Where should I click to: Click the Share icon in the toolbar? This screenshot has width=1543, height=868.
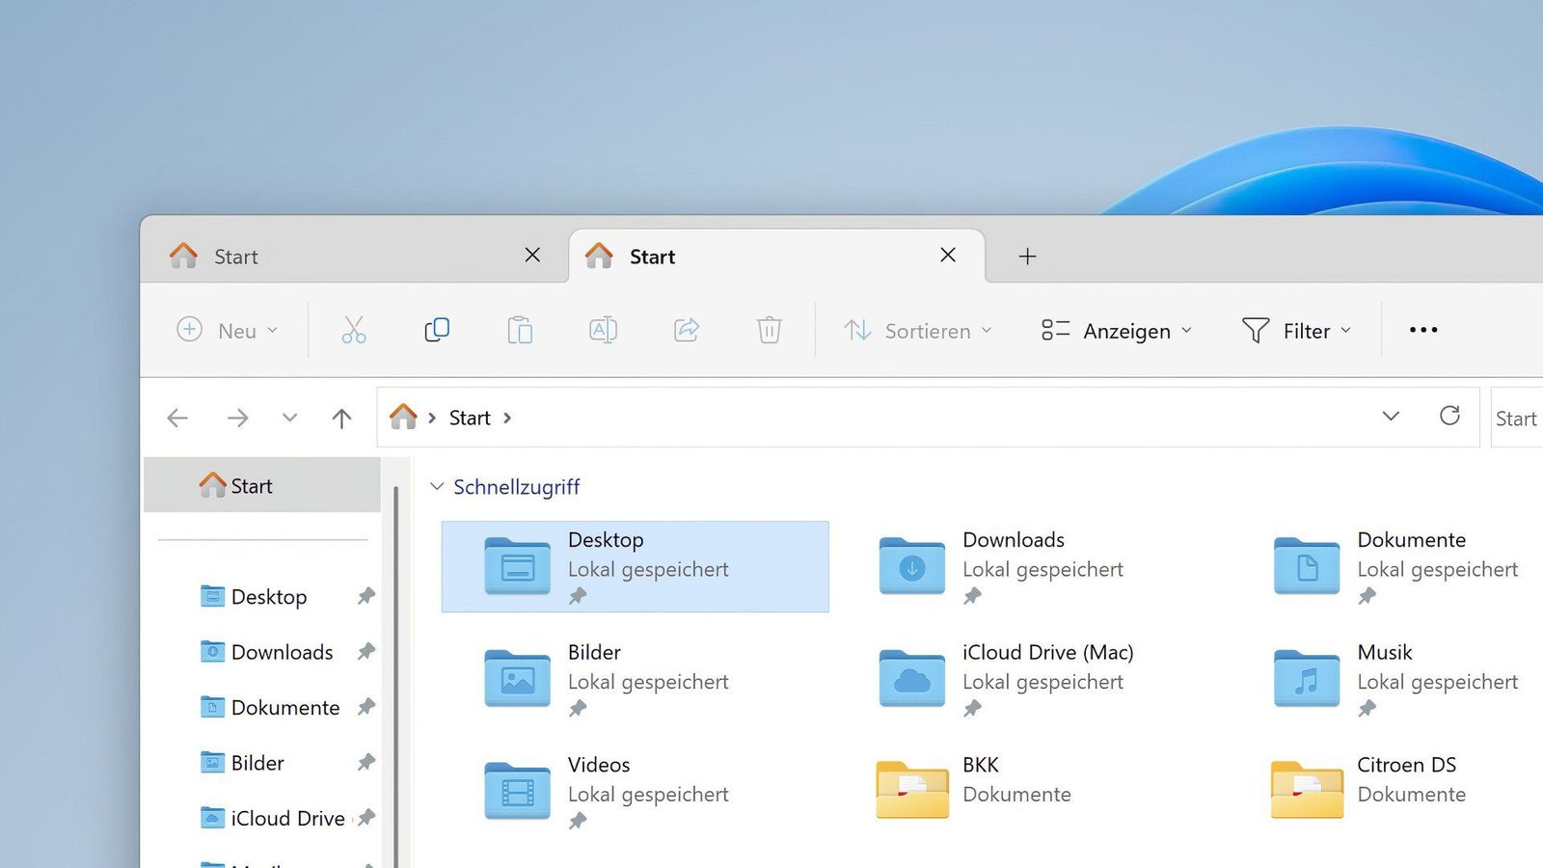[686, 330]
